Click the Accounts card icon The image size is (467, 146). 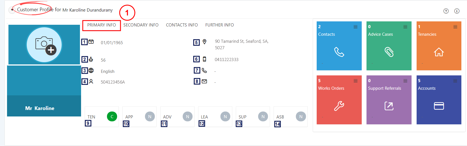(439, 106)
